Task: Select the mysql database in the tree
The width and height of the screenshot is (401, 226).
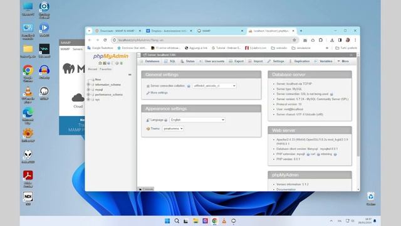Action: [x=99, y=90]
